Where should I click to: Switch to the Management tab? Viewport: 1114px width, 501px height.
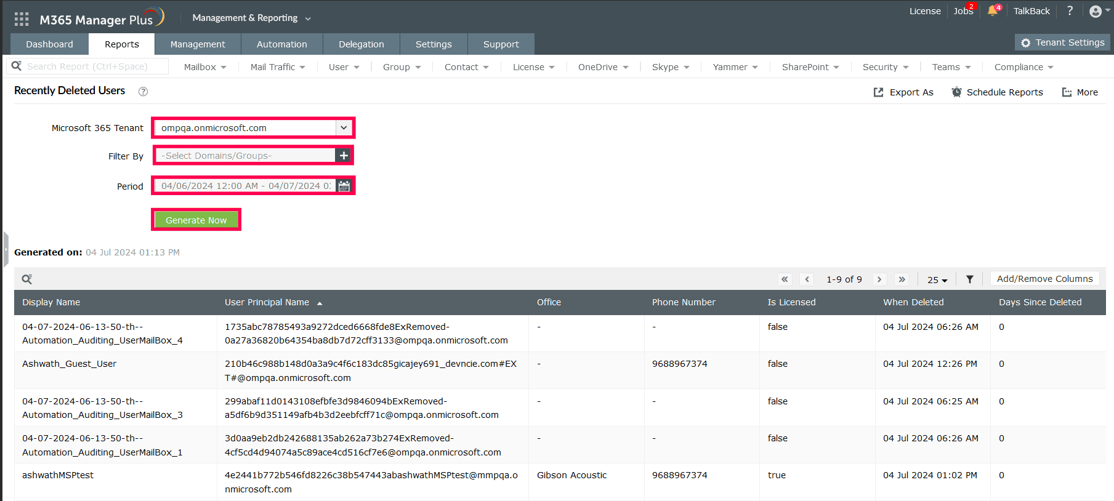point(198,44)
